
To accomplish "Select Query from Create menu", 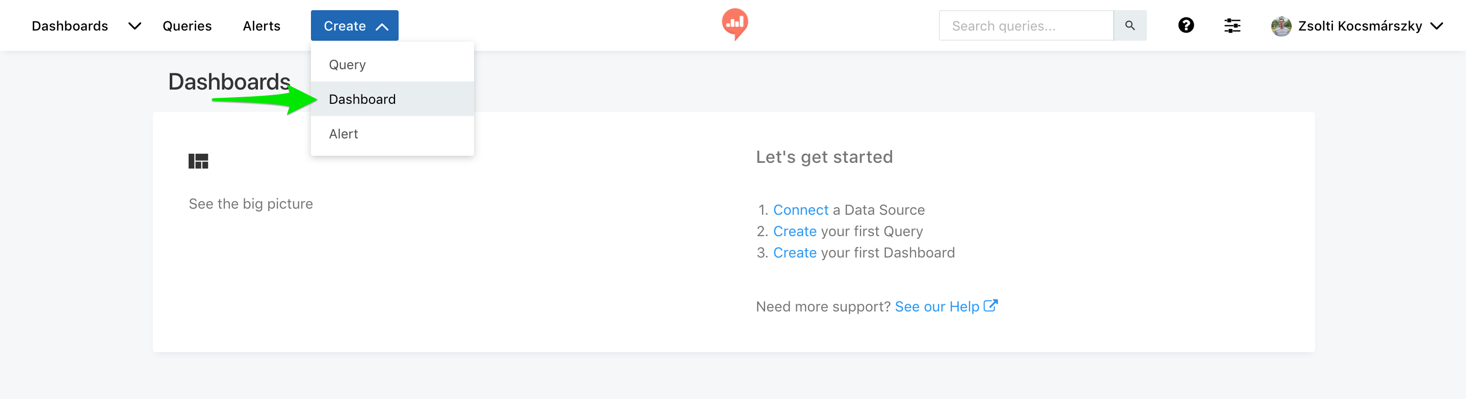I will click(347, 65).
